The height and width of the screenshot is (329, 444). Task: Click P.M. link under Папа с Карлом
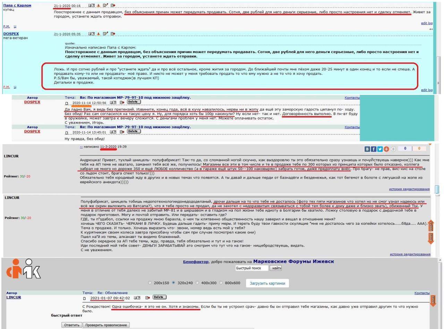(x=7, y=26)
